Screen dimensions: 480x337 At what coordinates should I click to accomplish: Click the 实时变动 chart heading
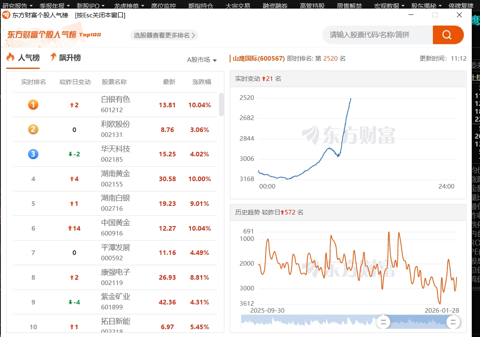tap(247, 79)
